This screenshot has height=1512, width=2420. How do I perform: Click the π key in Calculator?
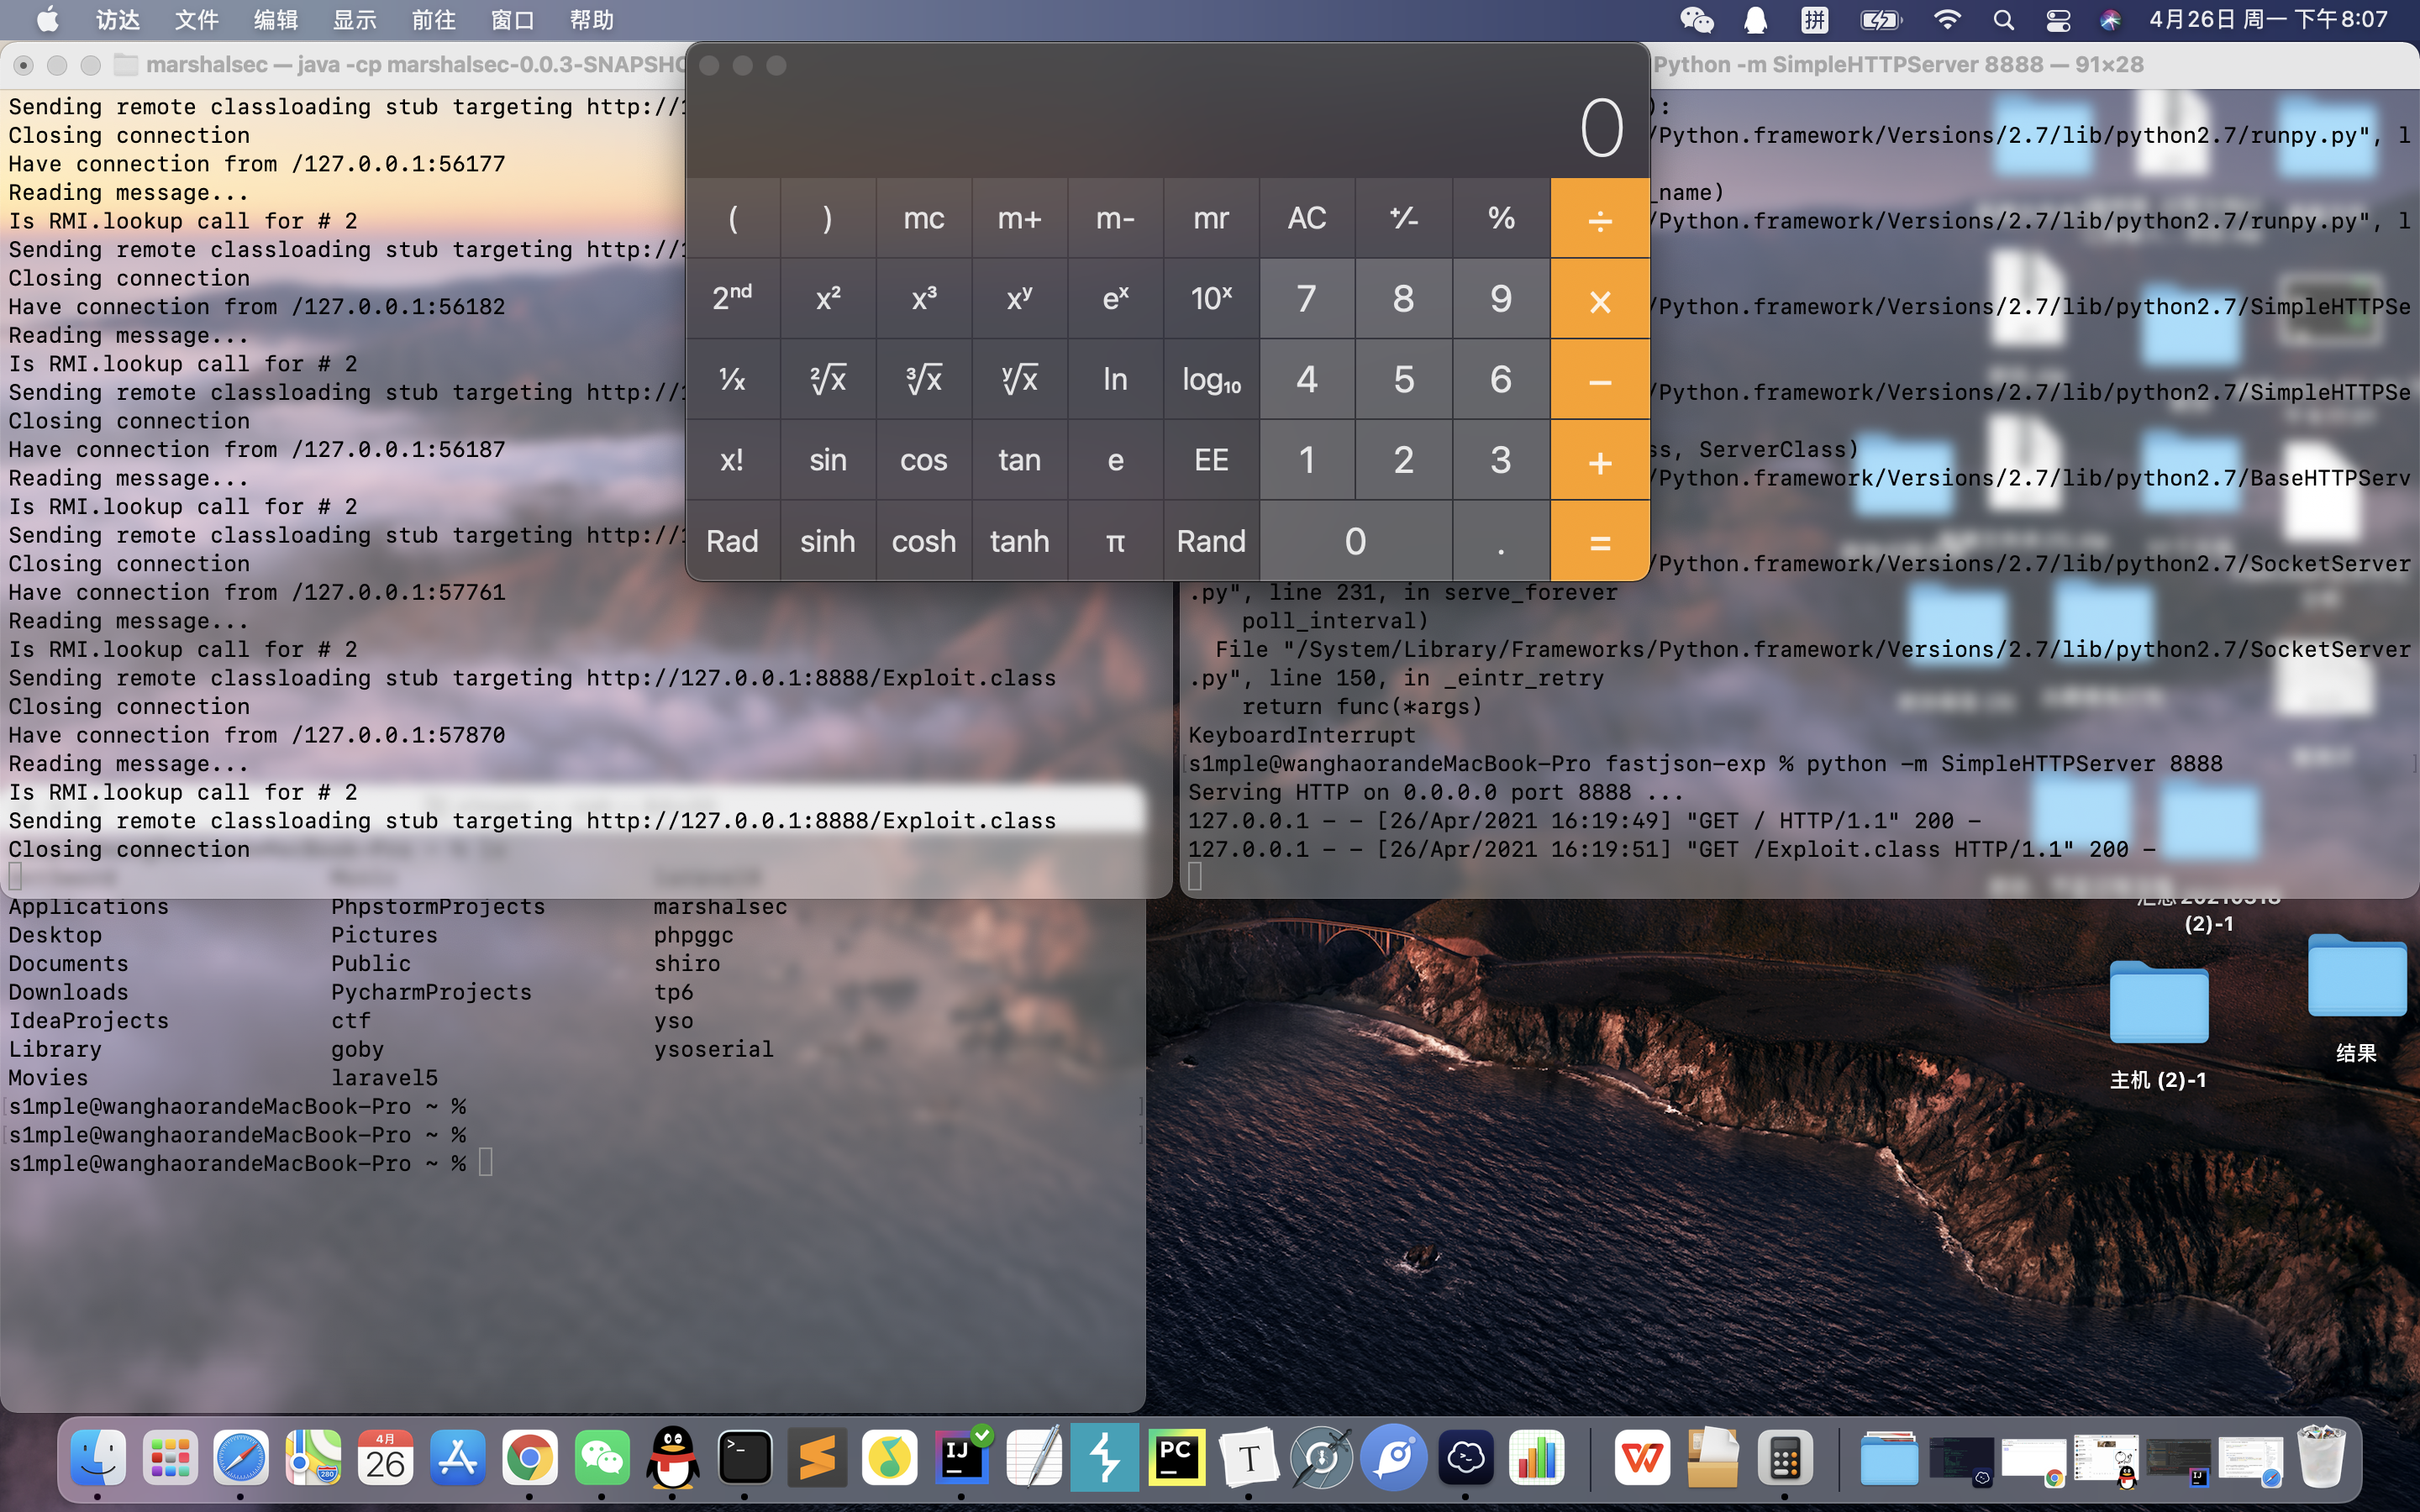[x=1115, y=541]
